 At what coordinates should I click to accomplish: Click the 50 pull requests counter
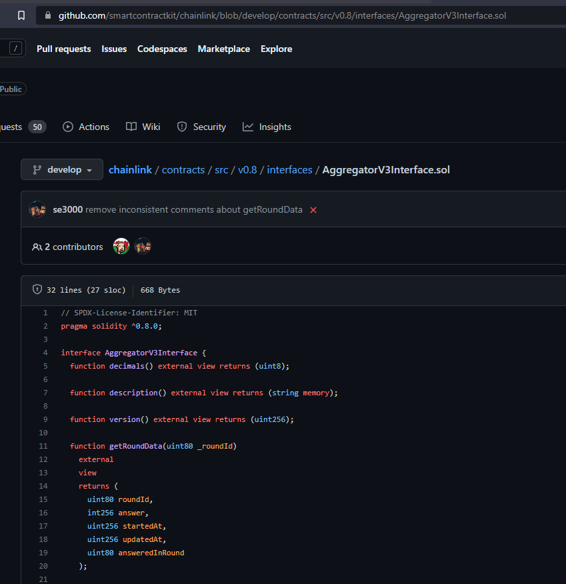37,127
